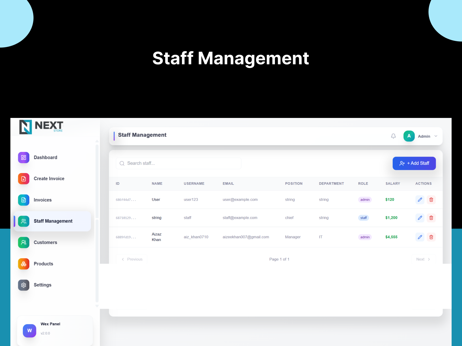The width and height of the screenshot is (462, 346).
Task: Go to the Previous page
Action: (x=132, y=259)
